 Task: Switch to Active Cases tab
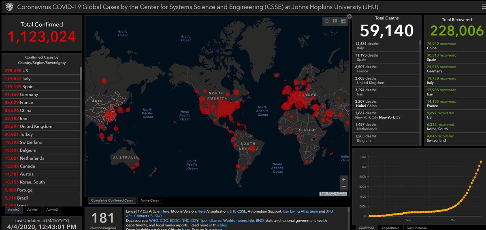(x=149, y=200)
